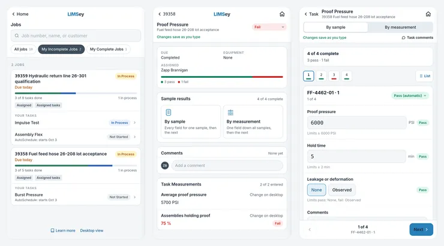This screenshot has height=246, width=444.
Task: Click the Add a comment field
Action: (x=227, y=166)
